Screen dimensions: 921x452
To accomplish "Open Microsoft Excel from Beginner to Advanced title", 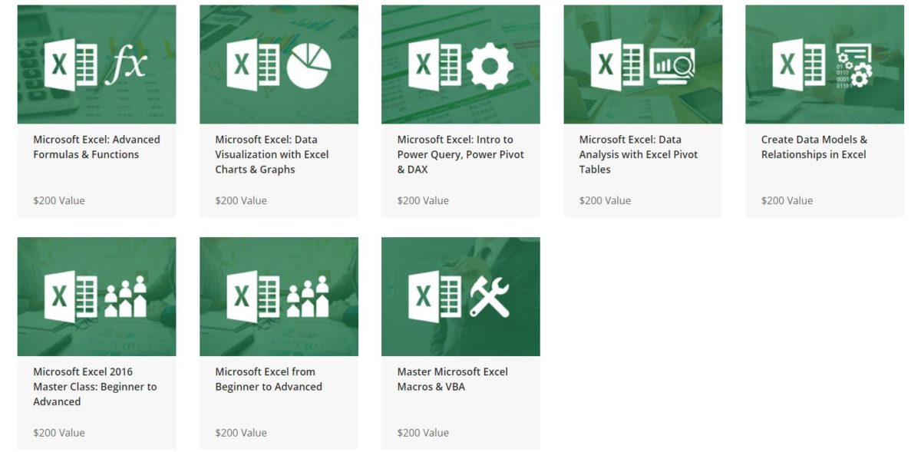I will click(269, 379).
